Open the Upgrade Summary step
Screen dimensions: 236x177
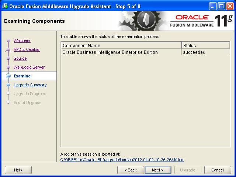pyautogui.click(x=30, y=85)
